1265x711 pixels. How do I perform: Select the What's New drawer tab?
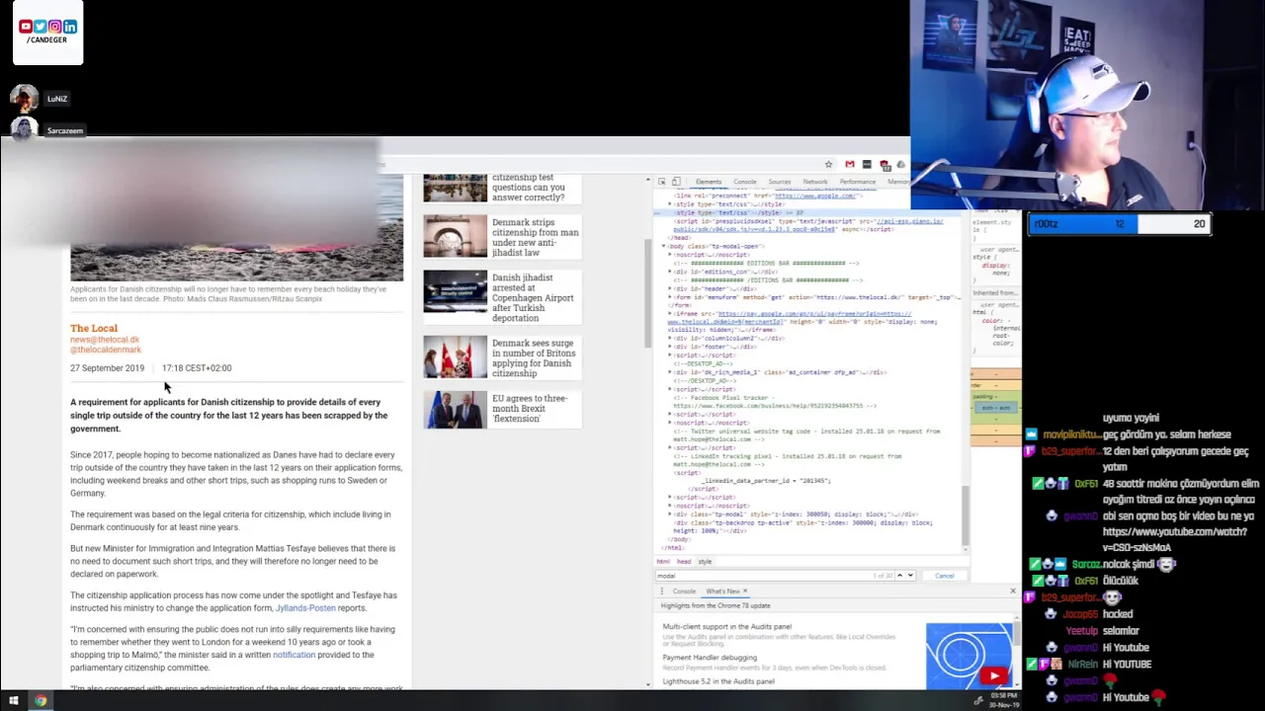coord(722,591)
